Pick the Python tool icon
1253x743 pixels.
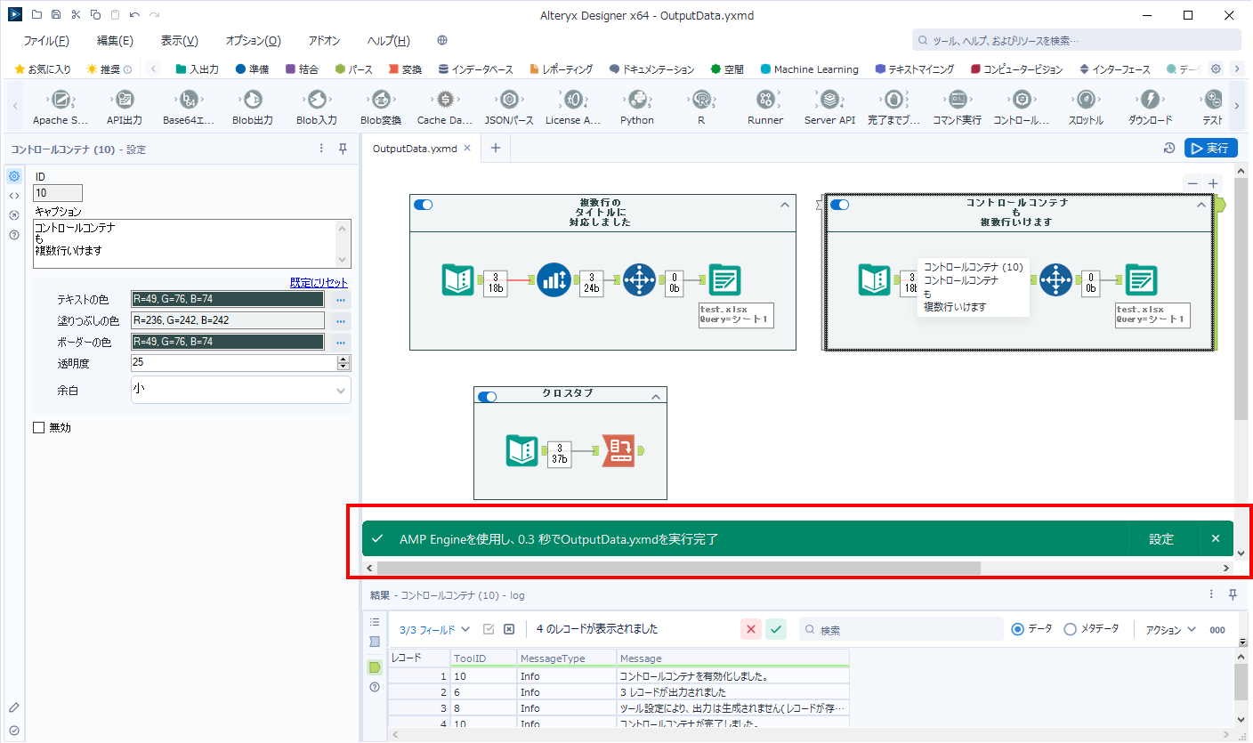pyautogui.click(x=637, y=100)
